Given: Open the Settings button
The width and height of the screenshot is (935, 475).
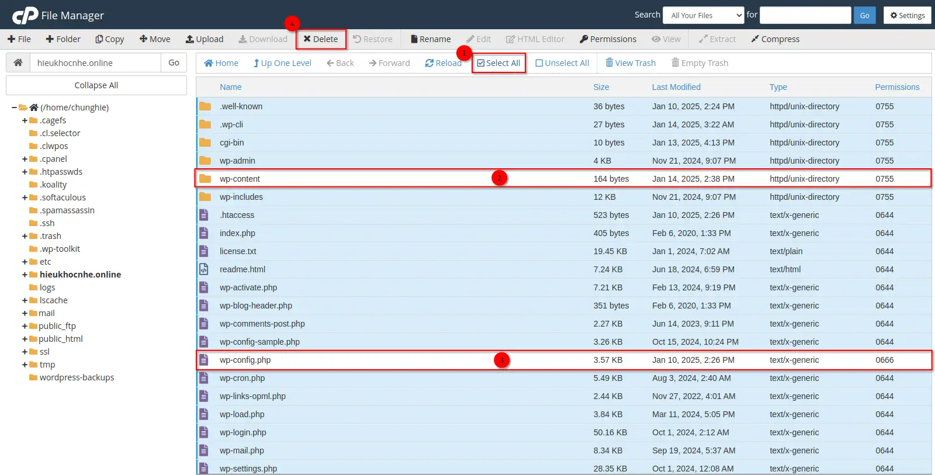Looking at the screenshot, I should (x=907, y=15).
